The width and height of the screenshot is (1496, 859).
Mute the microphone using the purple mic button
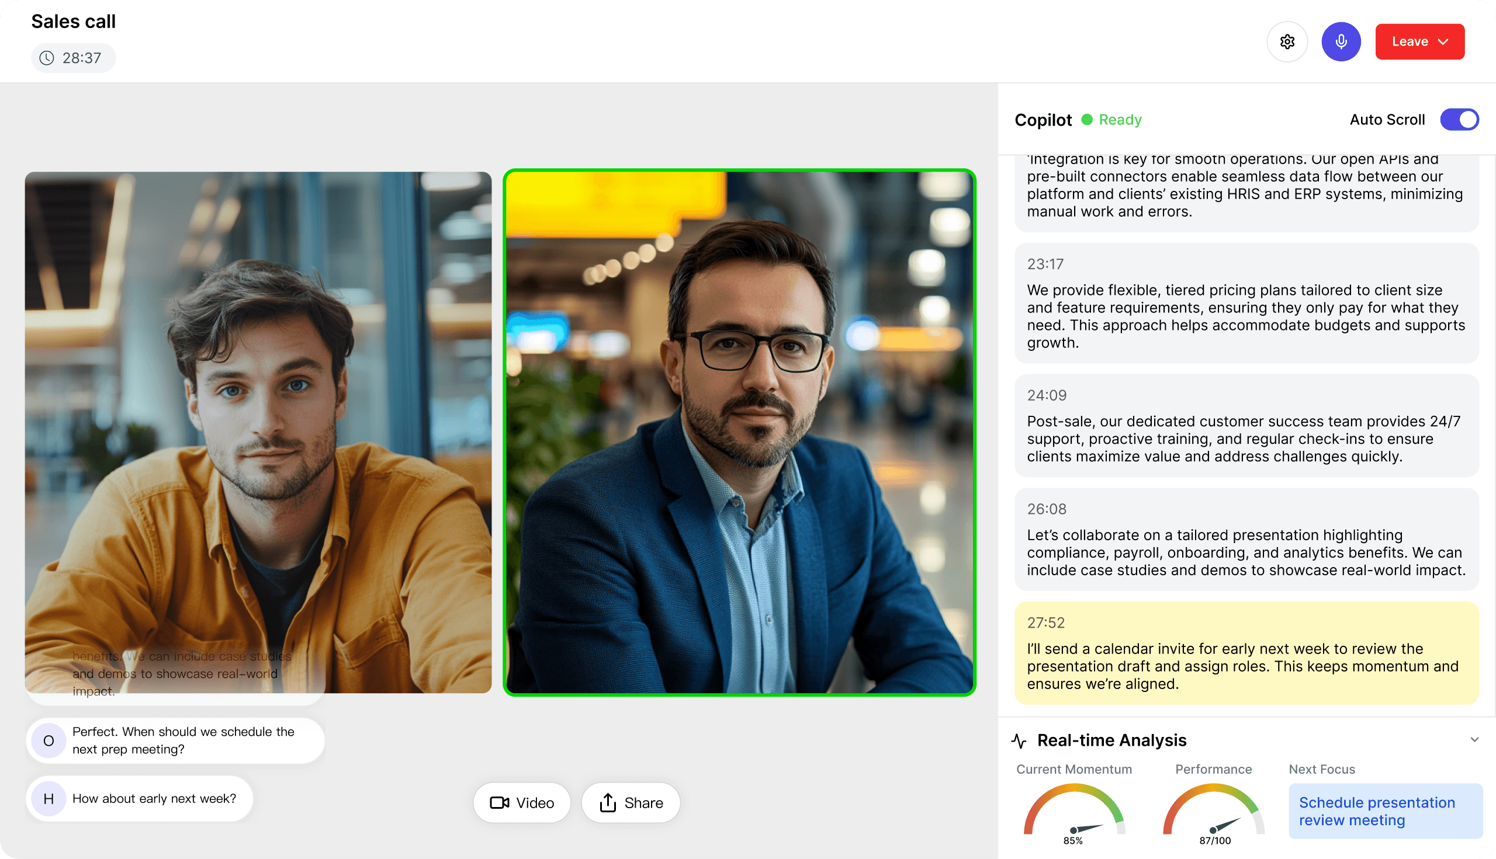point(1341,42)
